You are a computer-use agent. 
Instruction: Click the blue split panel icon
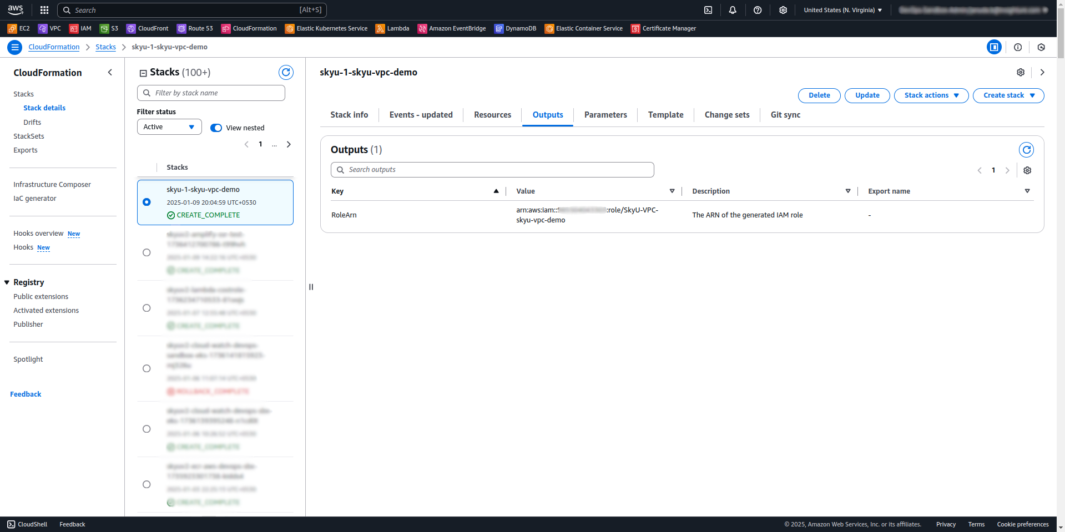(x=994, y=47)
